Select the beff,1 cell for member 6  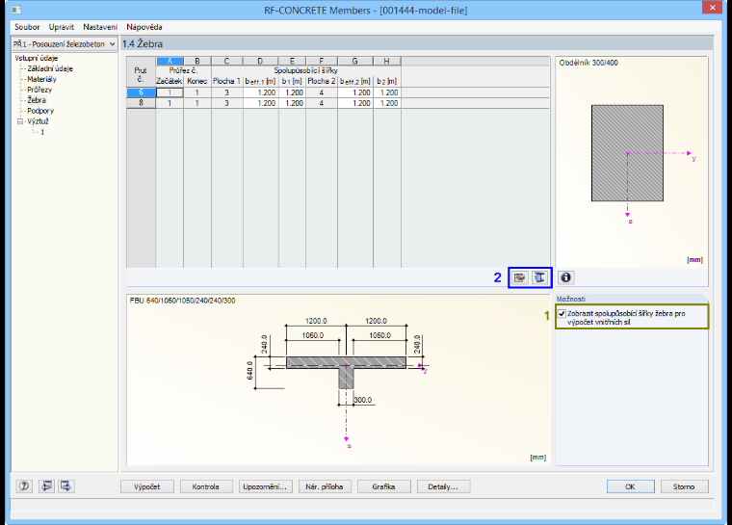coord(260,92)
